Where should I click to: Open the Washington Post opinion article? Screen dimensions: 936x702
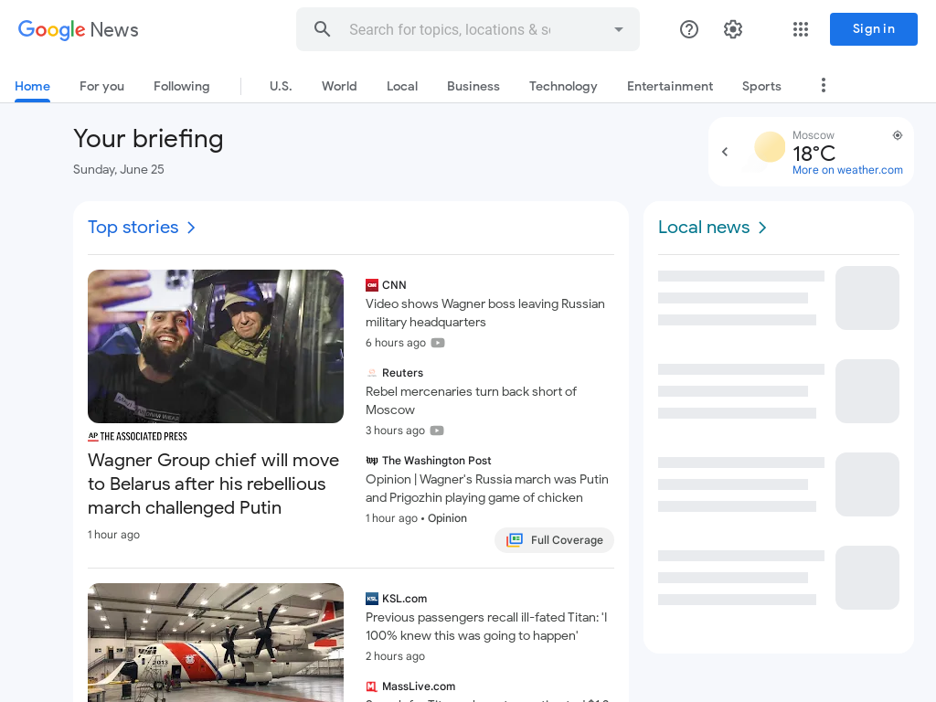487,488
